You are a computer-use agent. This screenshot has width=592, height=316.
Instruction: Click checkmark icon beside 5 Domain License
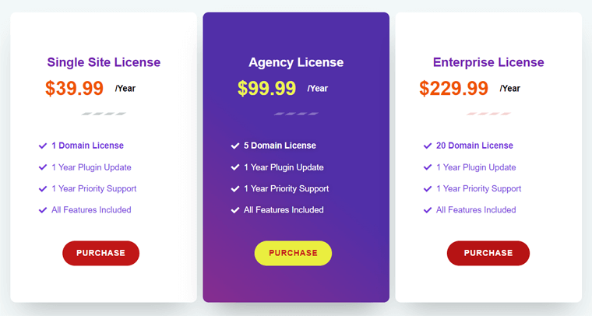(x=235, y=146)
